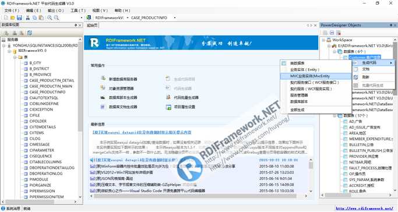Click the Zoom out magnifier icon
This screenshot has width=398, height=212.
coord(57,17)
